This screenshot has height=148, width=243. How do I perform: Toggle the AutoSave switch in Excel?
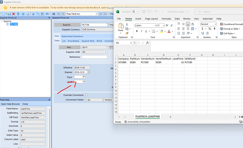pos(135,12)
